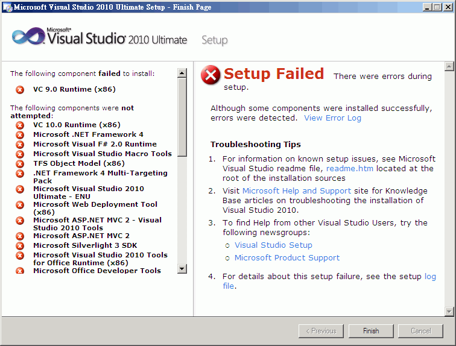Click the error icon next to VC 10.0 Runtime

coord(20,125)
